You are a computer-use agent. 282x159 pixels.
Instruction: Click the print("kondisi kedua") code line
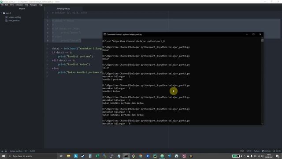tap(74, 64)
